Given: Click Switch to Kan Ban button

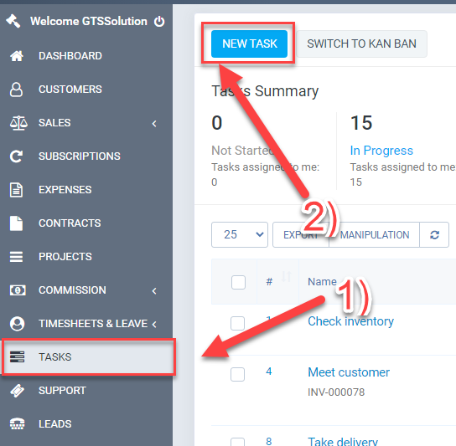Looking at the screenshot, I should (x=361, y=44).
